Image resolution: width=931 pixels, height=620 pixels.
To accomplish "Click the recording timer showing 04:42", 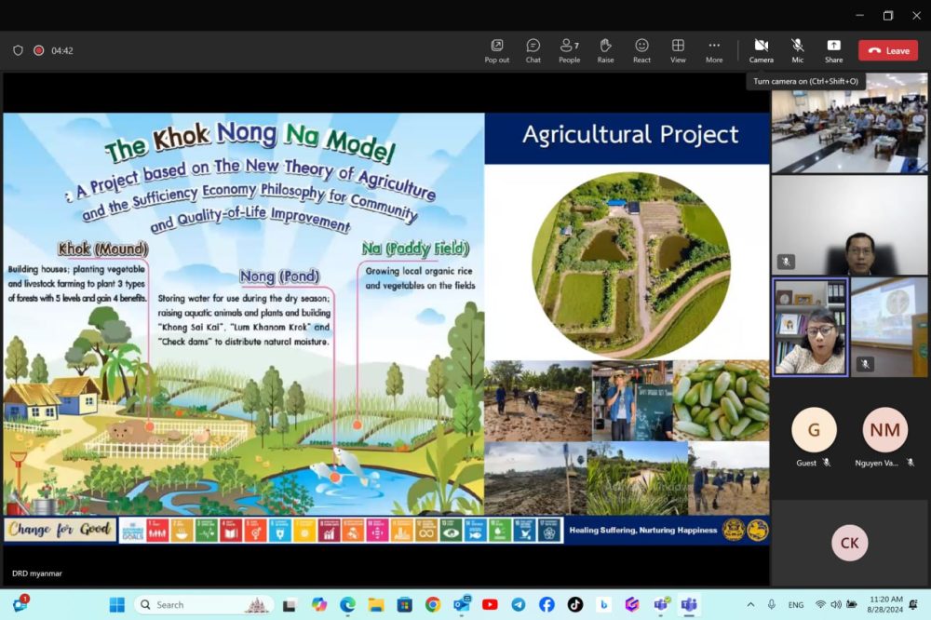I will [x=60, y=50].
